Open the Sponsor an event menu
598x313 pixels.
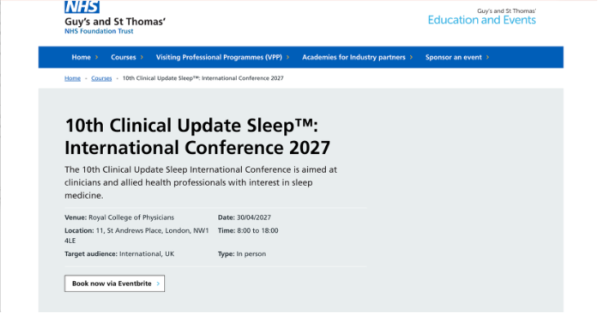pyautogui.click(x=453, y=57)
